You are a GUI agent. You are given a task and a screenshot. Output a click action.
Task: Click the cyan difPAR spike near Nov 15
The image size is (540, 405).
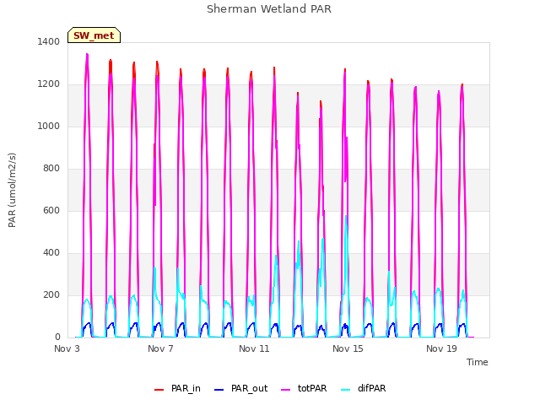(346, 217)
